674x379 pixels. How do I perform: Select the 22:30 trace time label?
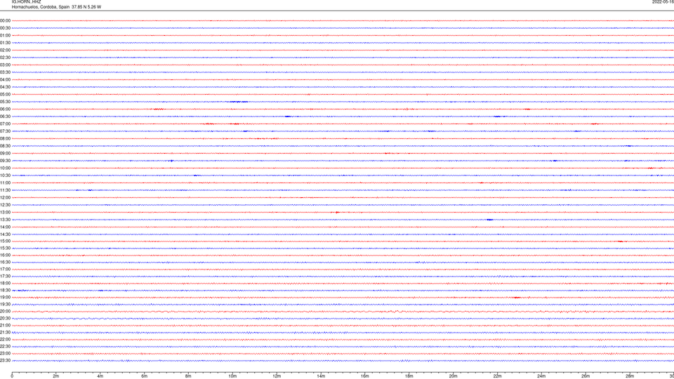pyautogui.click(x=5, y=346)
